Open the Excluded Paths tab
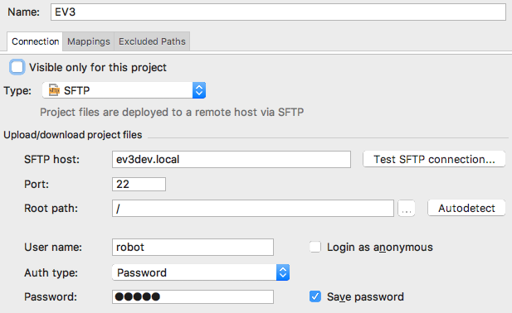This screenshot has height=313, width=512. pyautogui.click(x=152, y=41)
